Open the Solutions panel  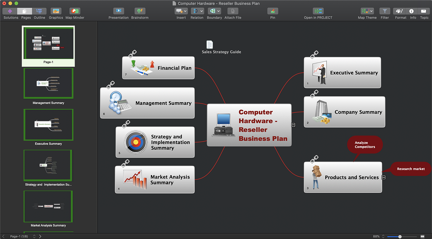click(x=10, y=11)
